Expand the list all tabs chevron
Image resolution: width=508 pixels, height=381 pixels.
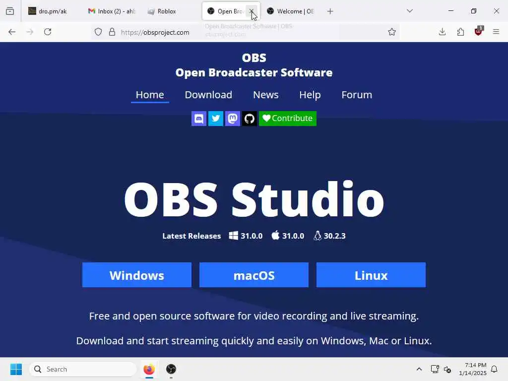click(x=410, y=11)
